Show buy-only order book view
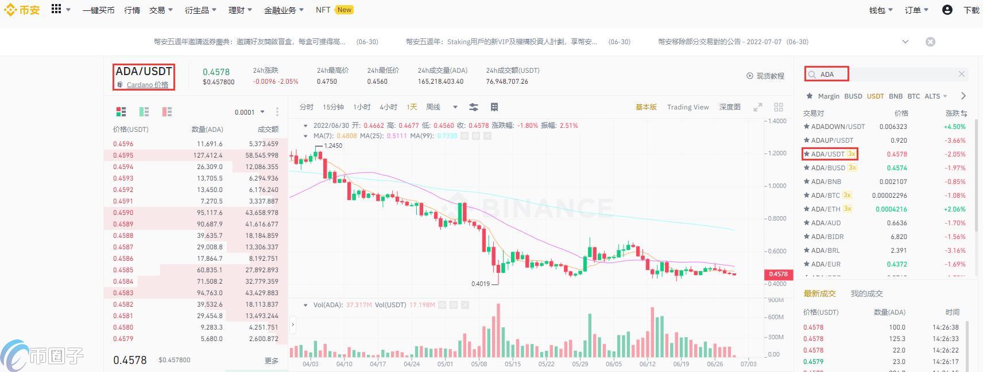Viewport: 983px width, 372px height. click(144, 112)
